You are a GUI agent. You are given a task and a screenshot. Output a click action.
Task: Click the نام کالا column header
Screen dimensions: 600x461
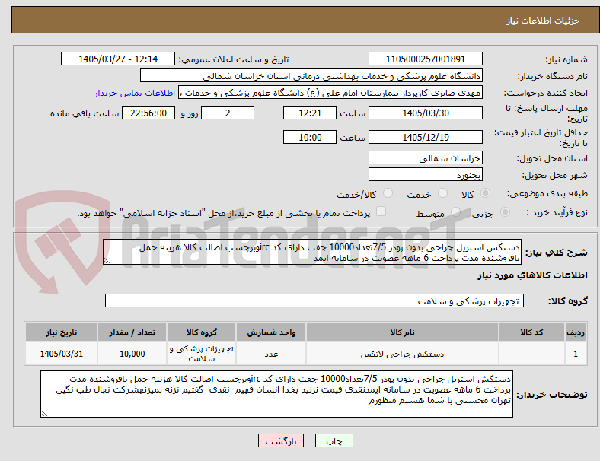tap(402, 332)
